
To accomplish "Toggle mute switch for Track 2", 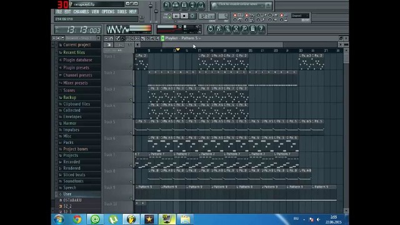I will pyautogui.click(x=131, y=83).
